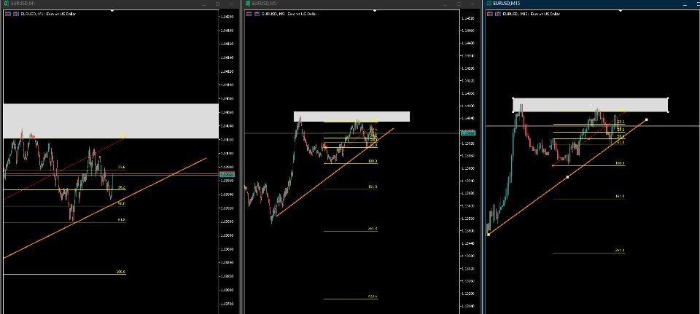This screenshot has height=314, width=700.
Task: Click M15 trendline lower-left anchor point
Action: (489, 234)
